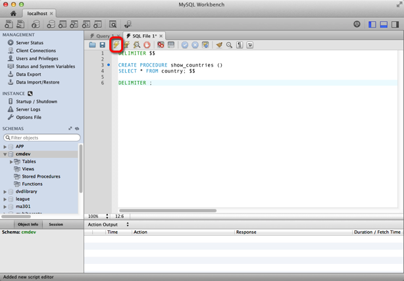The height and width of the screenshot is (281, 404).
Task: Click the stop execution icon
Action: coord(147,45)
